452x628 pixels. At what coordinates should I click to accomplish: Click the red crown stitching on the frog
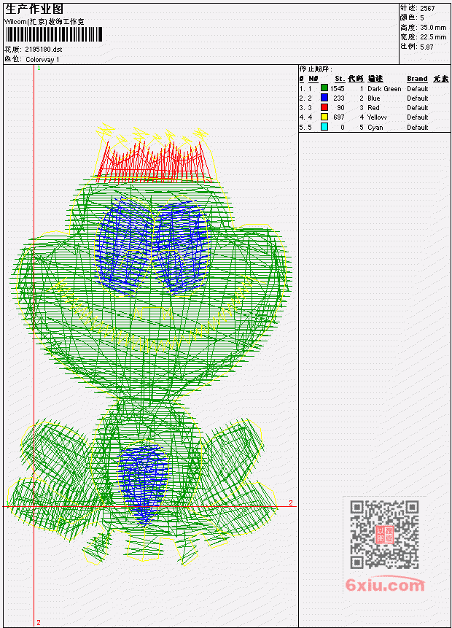[x=154, y=162]
